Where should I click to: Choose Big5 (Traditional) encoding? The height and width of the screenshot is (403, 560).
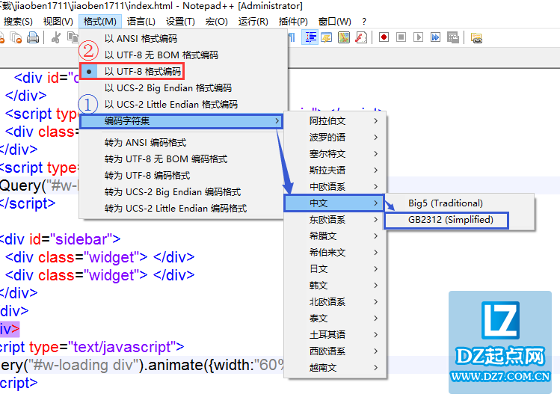pos(459,203)
